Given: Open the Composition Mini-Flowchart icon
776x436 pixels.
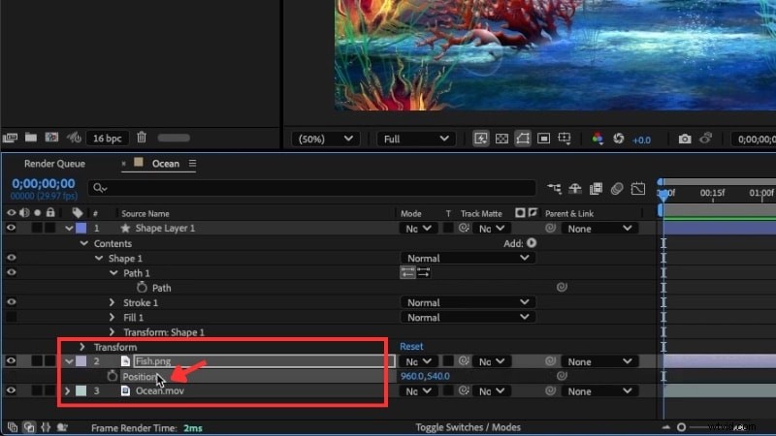Looking at the screenshot, I should [554, 188].
